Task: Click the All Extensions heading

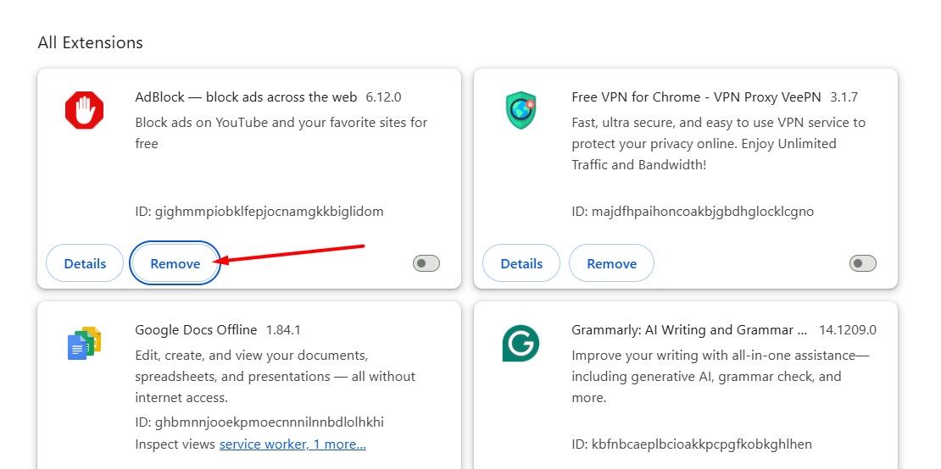Action: [x=91, y=42]
